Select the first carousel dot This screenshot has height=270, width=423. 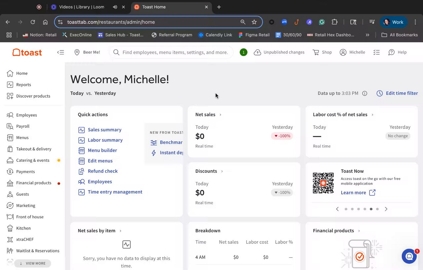tap(346, 209)
